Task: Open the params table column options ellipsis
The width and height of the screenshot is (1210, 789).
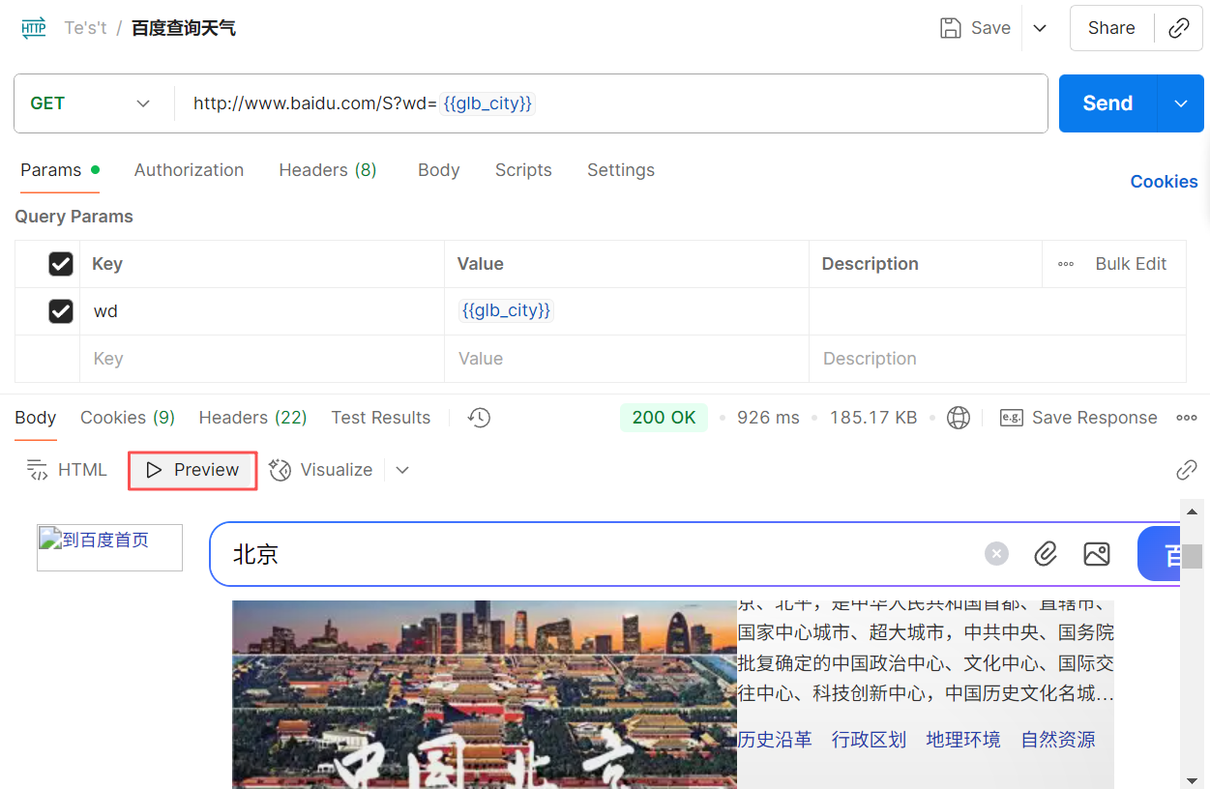Action: click(x=1066, y=264)
